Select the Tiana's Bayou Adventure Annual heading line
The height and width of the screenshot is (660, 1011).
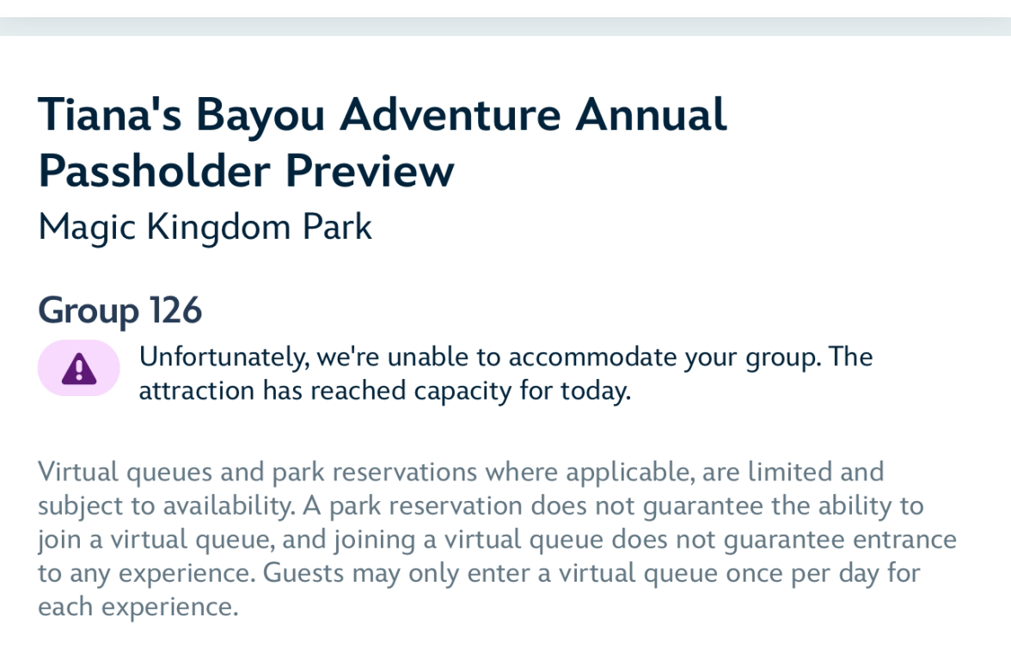click(383, 116)
